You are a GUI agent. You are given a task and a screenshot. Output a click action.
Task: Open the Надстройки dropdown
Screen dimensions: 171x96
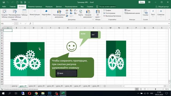click(46, 13)
